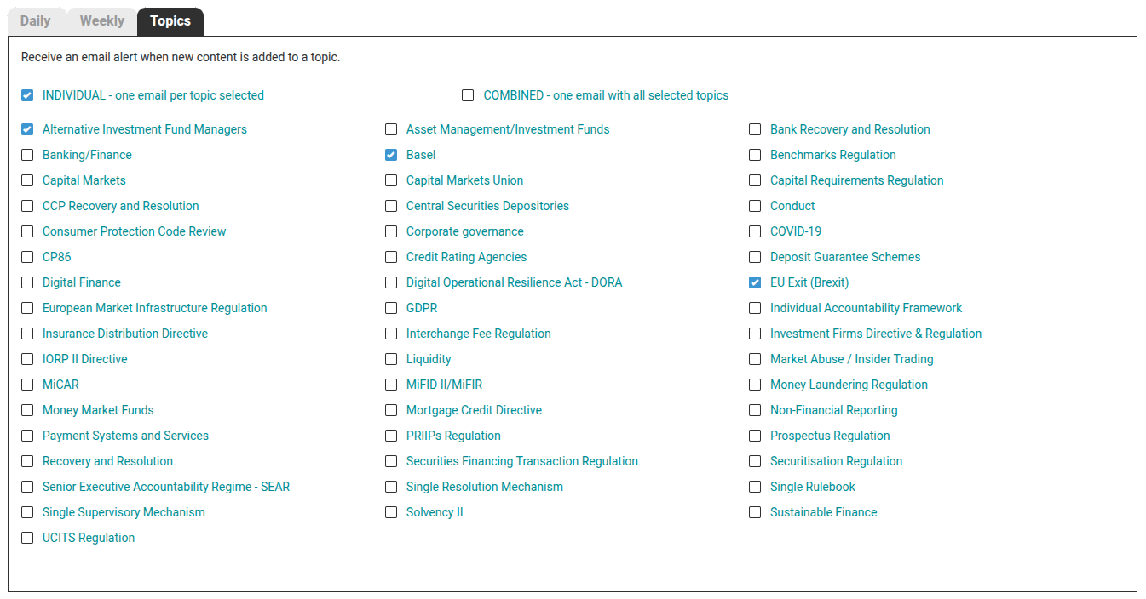Check the Single Rulebook checkbox

pos(755,487)
